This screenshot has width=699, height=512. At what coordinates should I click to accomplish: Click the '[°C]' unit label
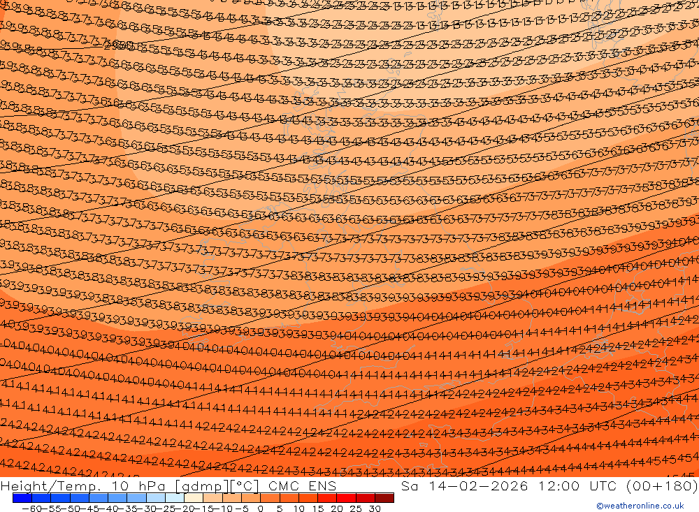pyautogui.click(x=244, y=486)
